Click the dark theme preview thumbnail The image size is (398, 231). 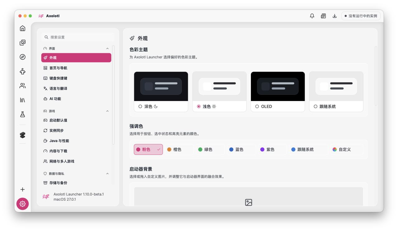pos(161,86)
